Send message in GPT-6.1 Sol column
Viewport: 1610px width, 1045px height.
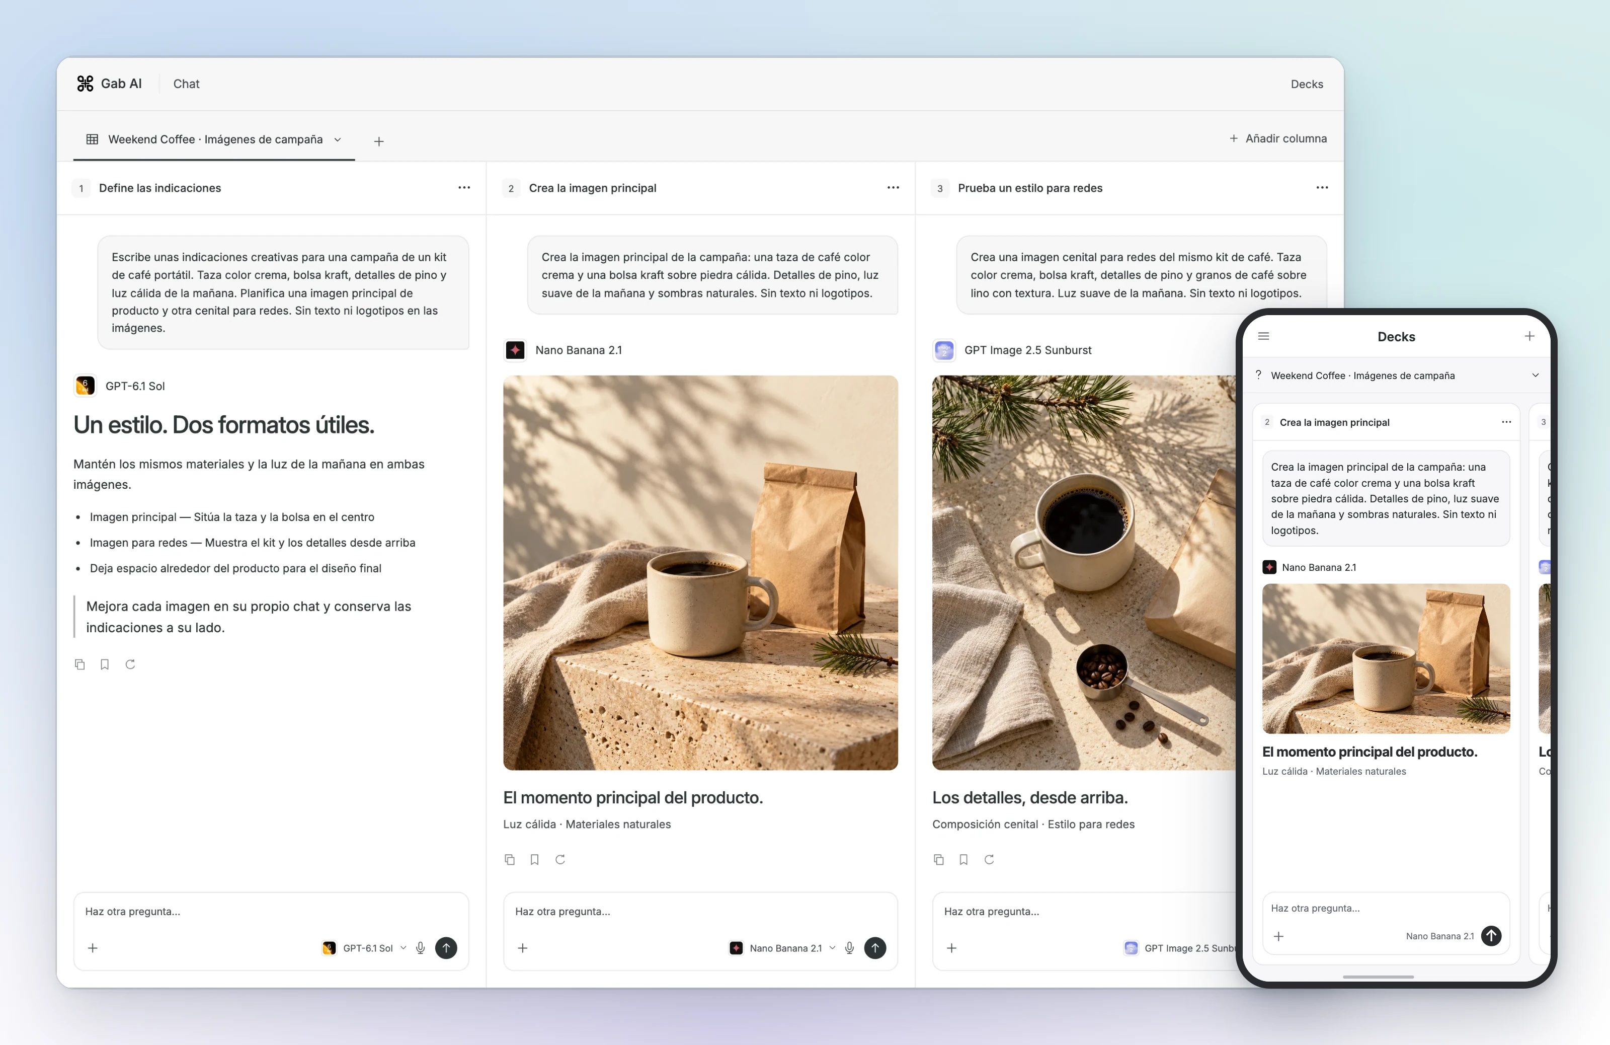pos(446,948)
